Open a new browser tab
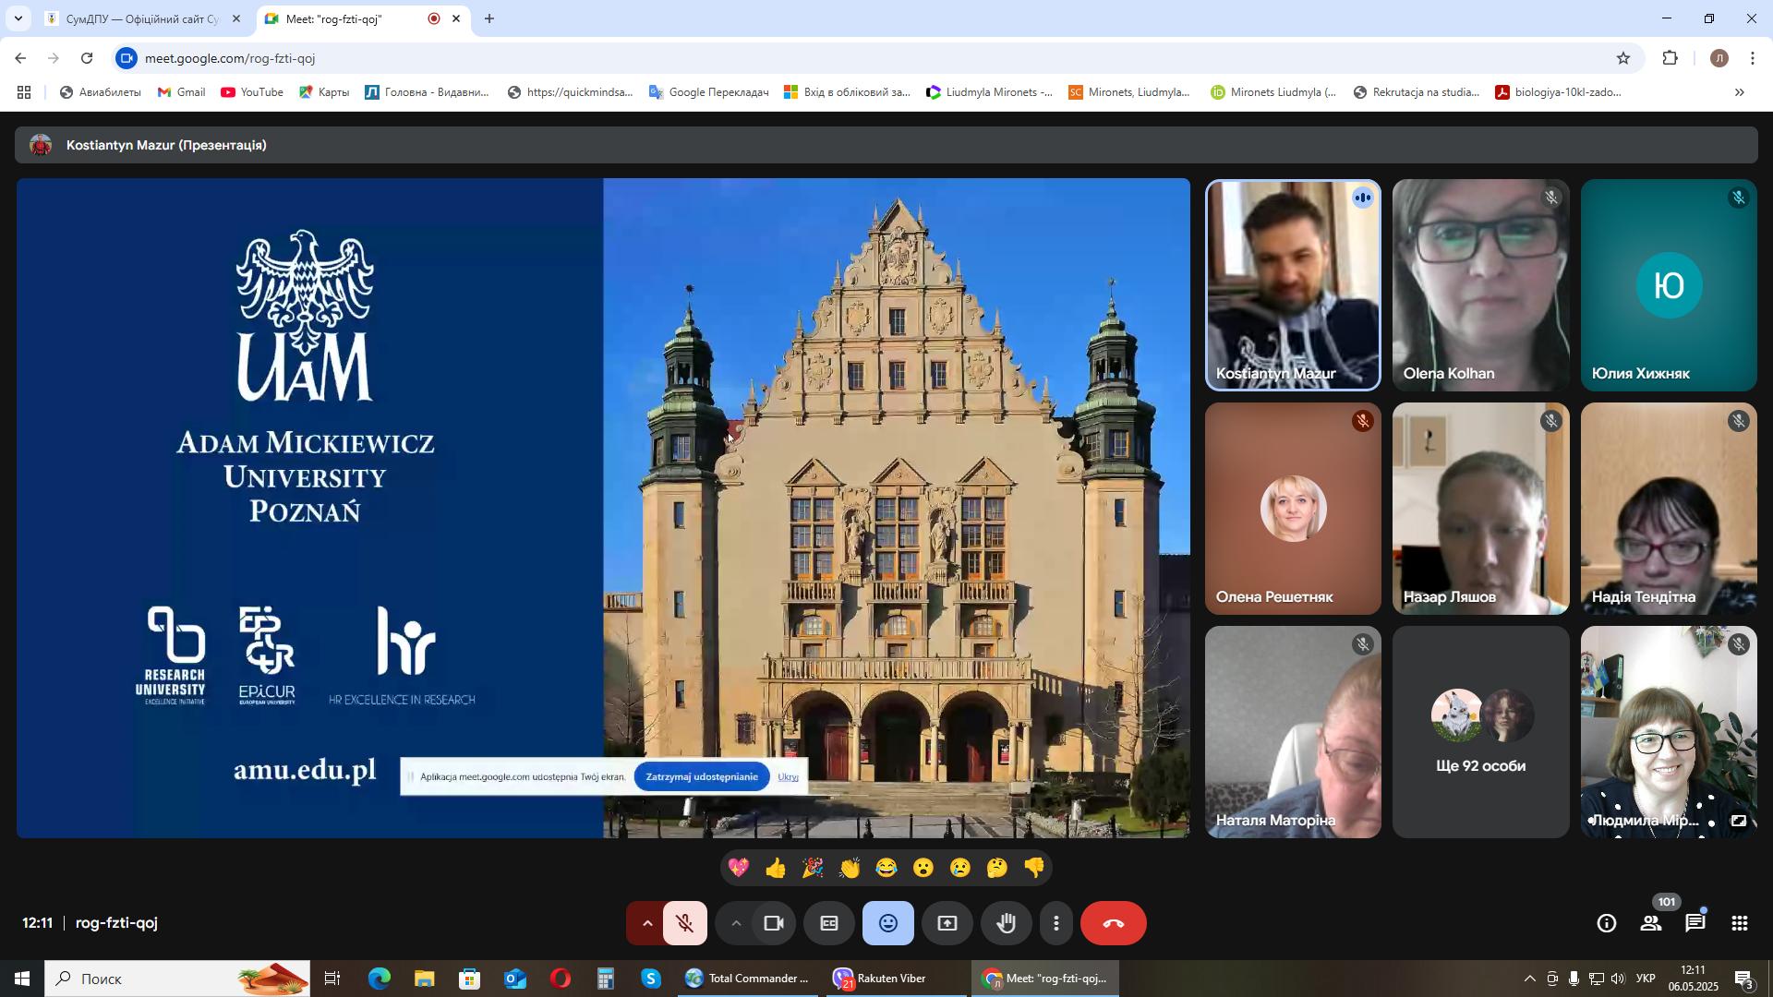The height and width of the screenshot is (997, 1773). [x=489, y=18]
